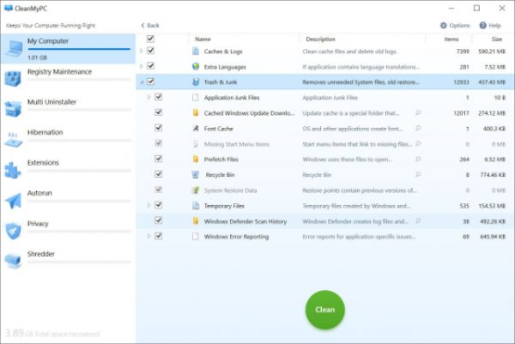The height and width of the screenshot is (344, 515).
Task: Click Windows Defender Scan History folder icon
Action: click(x=196, y=221)
